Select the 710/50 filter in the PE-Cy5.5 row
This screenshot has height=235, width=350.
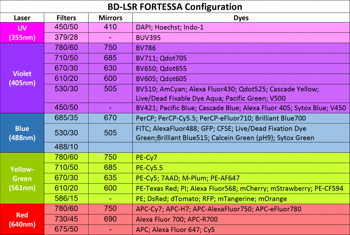pos(66,168)
